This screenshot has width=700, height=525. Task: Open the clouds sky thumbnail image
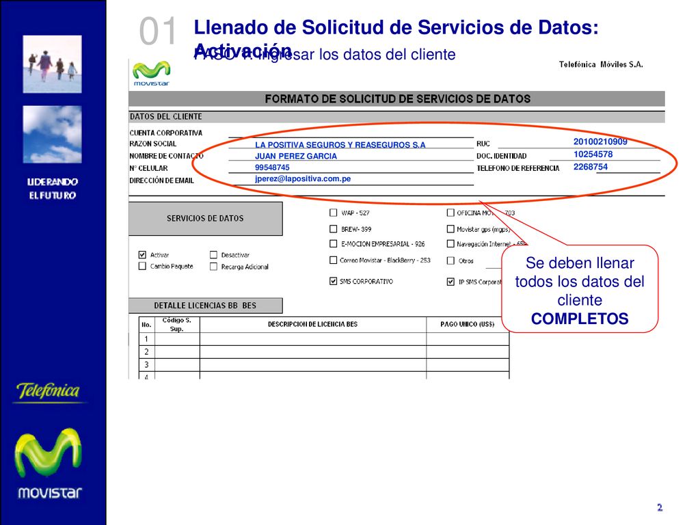[x=52, y=135]
